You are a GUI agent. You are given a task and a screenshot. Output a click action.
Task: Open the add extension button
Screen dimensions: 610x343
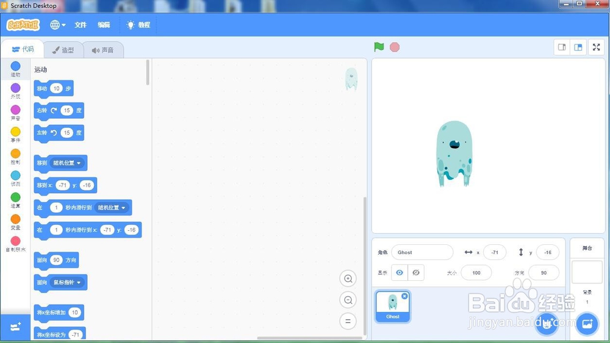click(x=16, y=327)
